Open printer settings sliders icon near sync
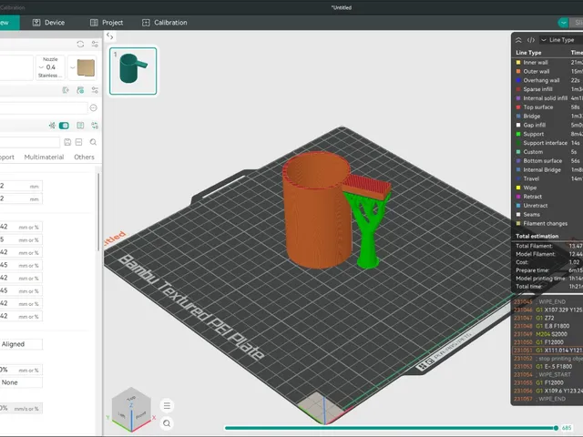 coord(95,45)
